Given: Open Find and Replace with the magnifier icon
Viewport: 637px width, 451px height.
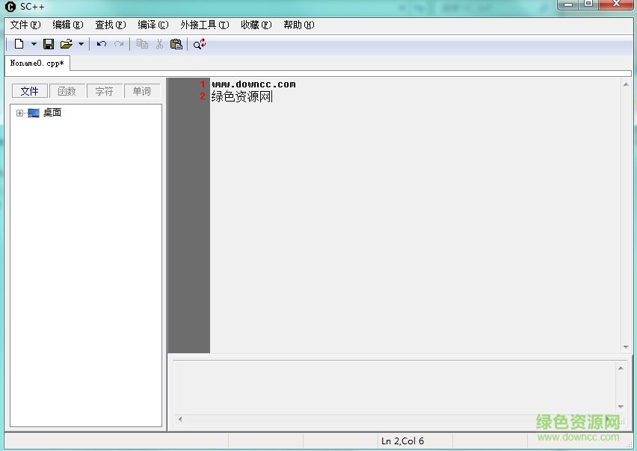Looking at the screenshot, I should [x=198, y=43].
